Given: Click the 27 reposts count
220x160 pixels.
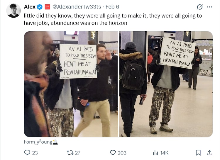Looking at the screenshot, I should coord(78,153).
